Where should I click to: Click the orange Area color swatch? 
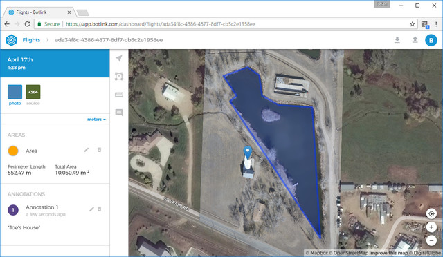point(13,151)
